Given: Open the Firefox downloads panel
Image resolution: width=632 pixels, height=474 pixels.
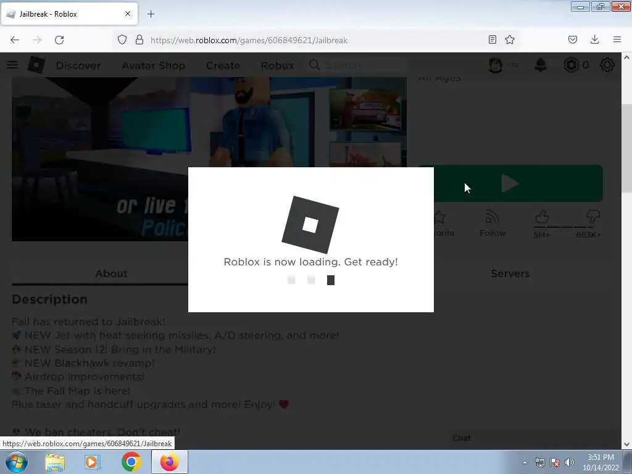Looking at the screenshot, I should [594, 39].
